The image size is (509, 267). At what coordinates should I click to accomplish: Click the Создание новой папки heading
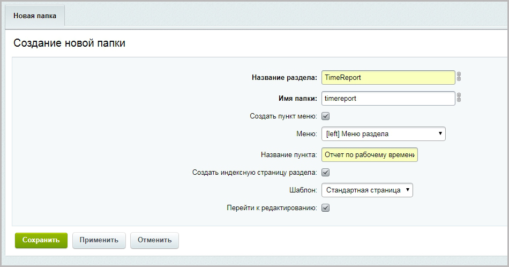69,43
